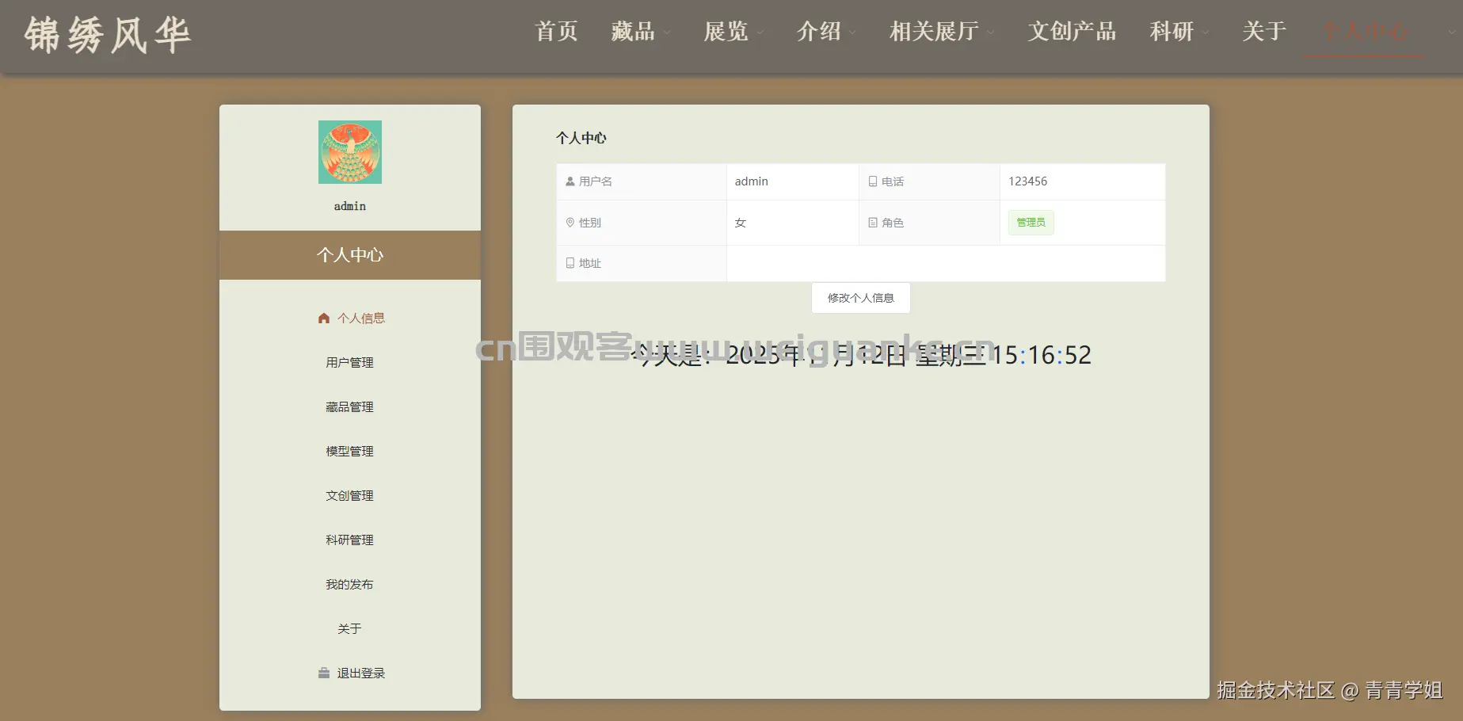This screenshot has width=1463, height=721.
Task: Click the location pin icon beside 性别
Action: pyautogui.click(x=569, y=222)
